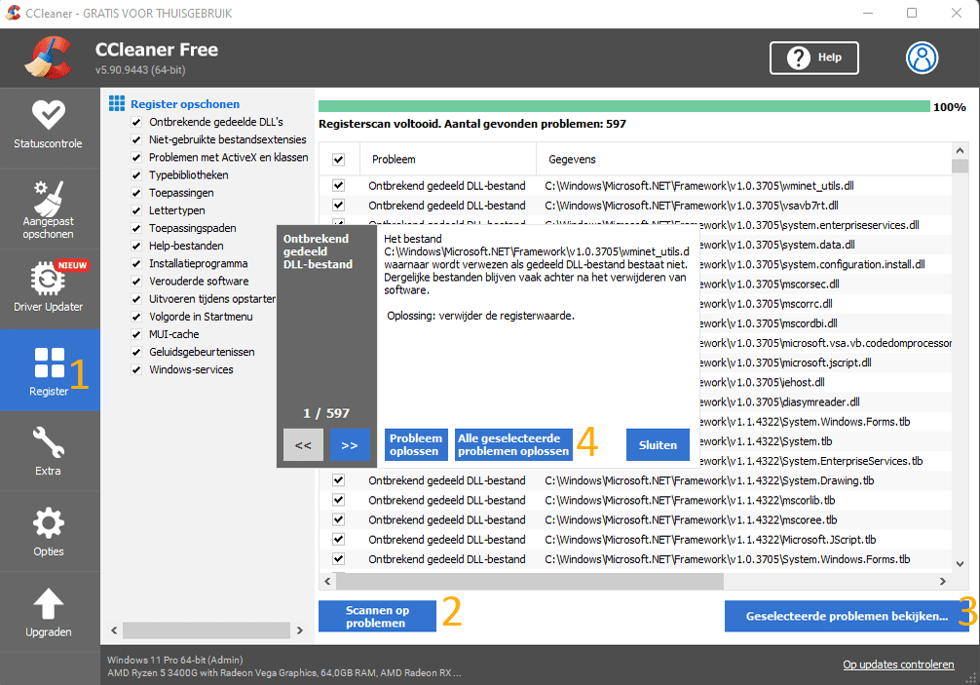980x685 pixels.
Task: Uncheck Typebibliotheken option
Action: tap(136, 175)
